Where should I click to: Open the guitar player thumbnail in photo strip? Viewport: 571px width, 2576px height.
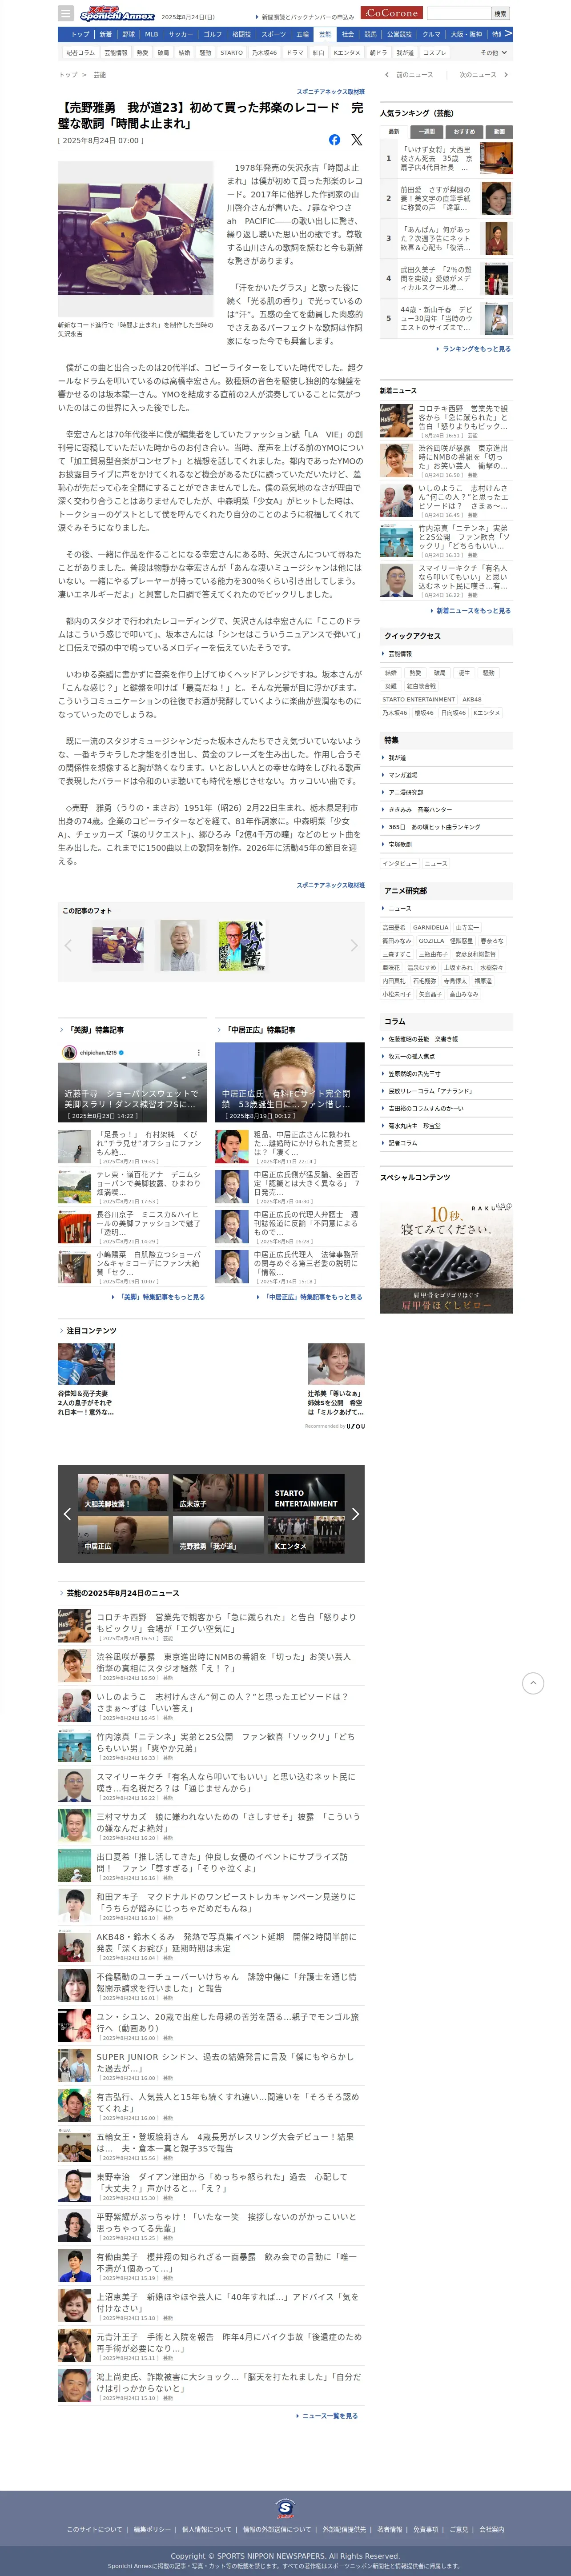118,945
